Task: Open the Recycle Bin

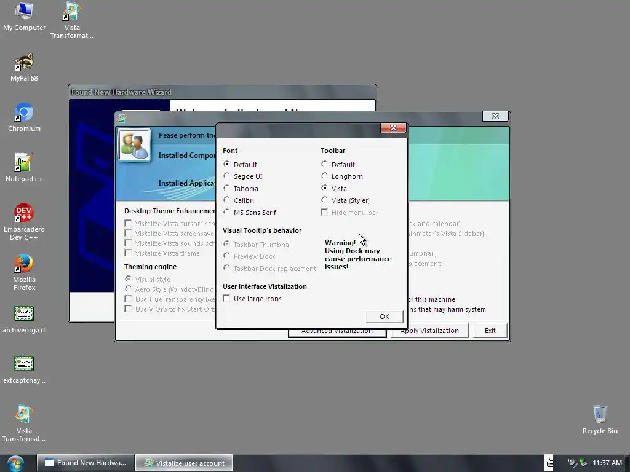Action: 600,420
